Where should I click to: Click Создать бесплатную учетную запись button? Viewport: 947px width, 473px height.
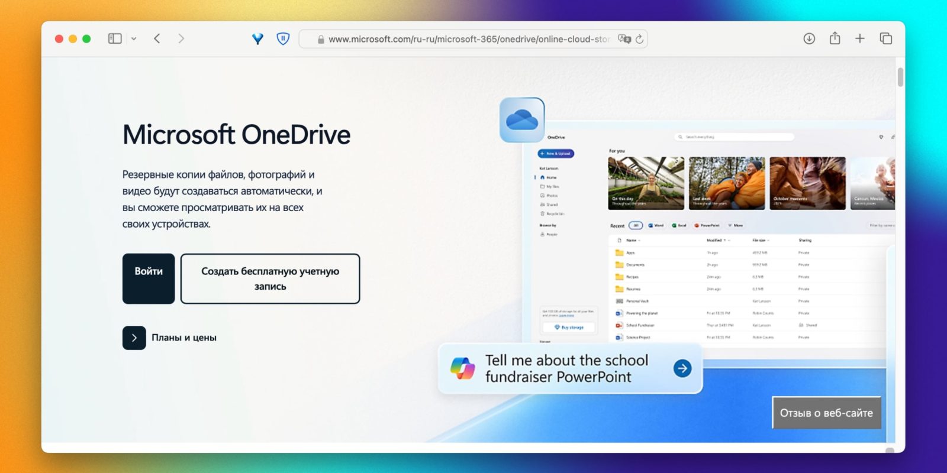tap(270, 278)
